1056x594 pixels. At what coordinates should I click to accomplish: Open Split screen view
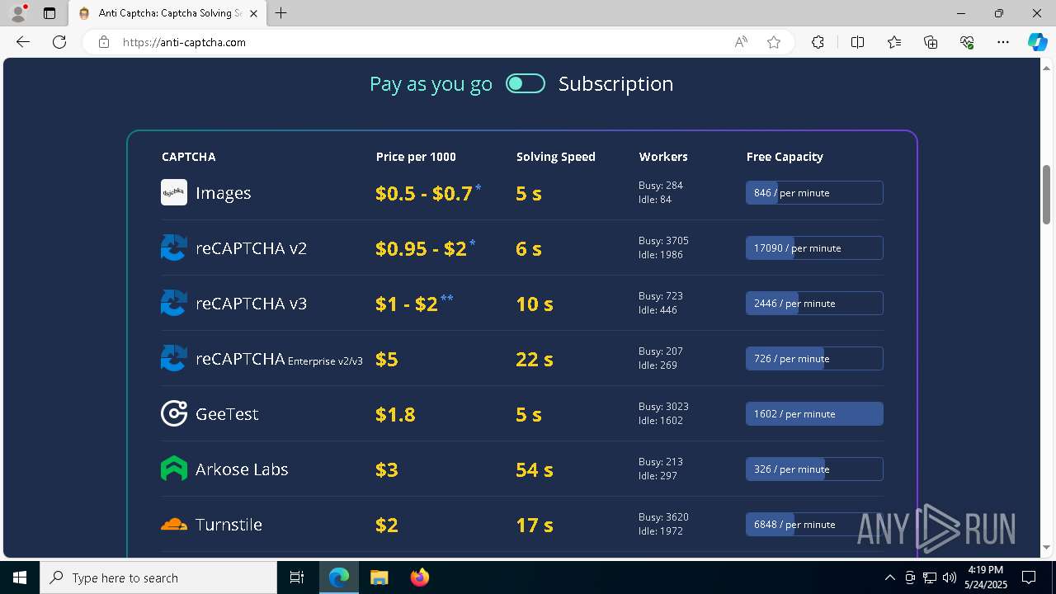(857, 42)
